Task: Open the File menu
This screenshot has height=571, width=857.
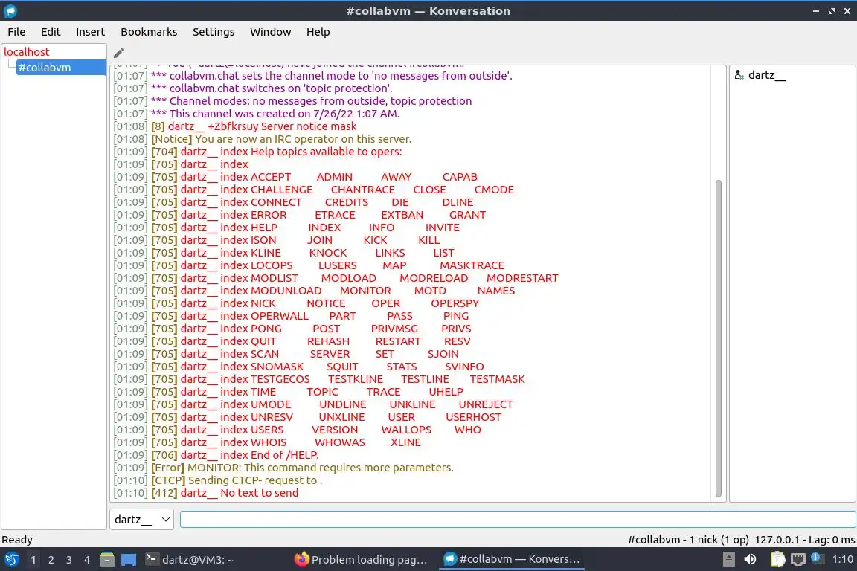Action: coord(16,32)
